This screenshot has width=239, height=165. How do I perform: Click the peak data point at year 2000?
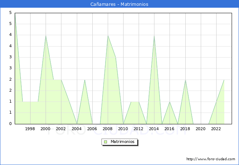46,36
